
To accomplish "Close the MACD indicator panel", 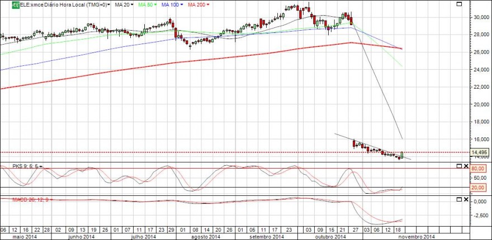I will (466, 199).
